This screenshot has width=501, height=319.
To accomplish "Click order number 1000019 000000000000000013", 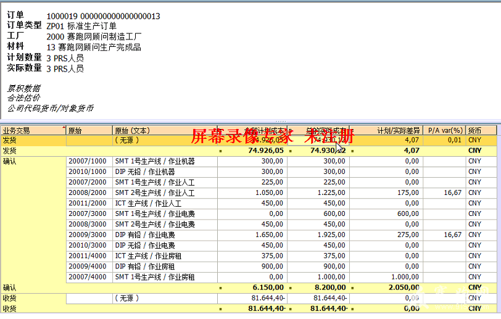I will point(103,16).
